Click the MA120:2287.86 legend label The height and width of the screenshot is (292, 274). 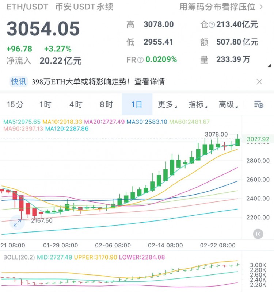[67, 128]
